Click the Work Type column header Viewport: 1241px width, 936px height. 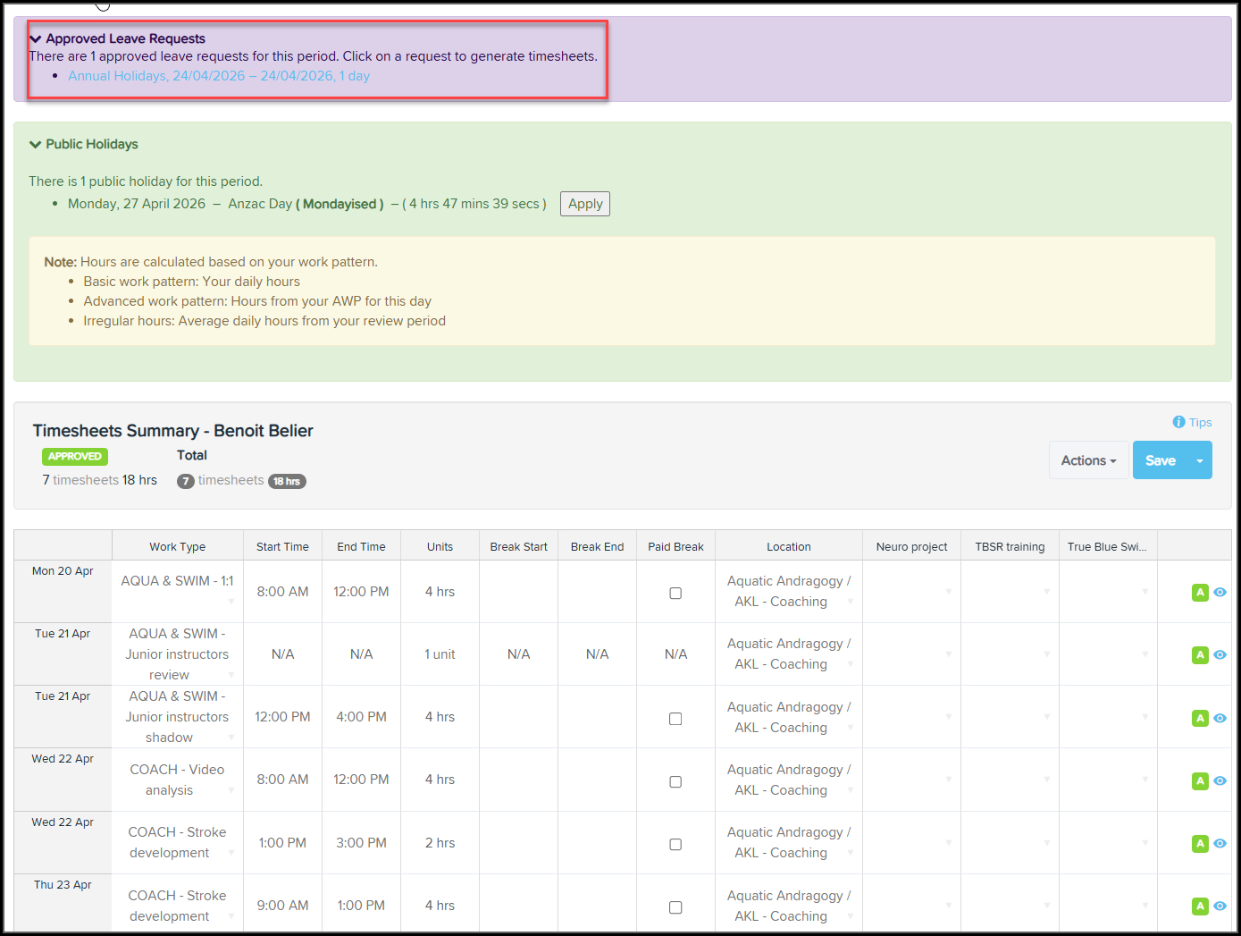pyautogui.click(x=177, y=546)
